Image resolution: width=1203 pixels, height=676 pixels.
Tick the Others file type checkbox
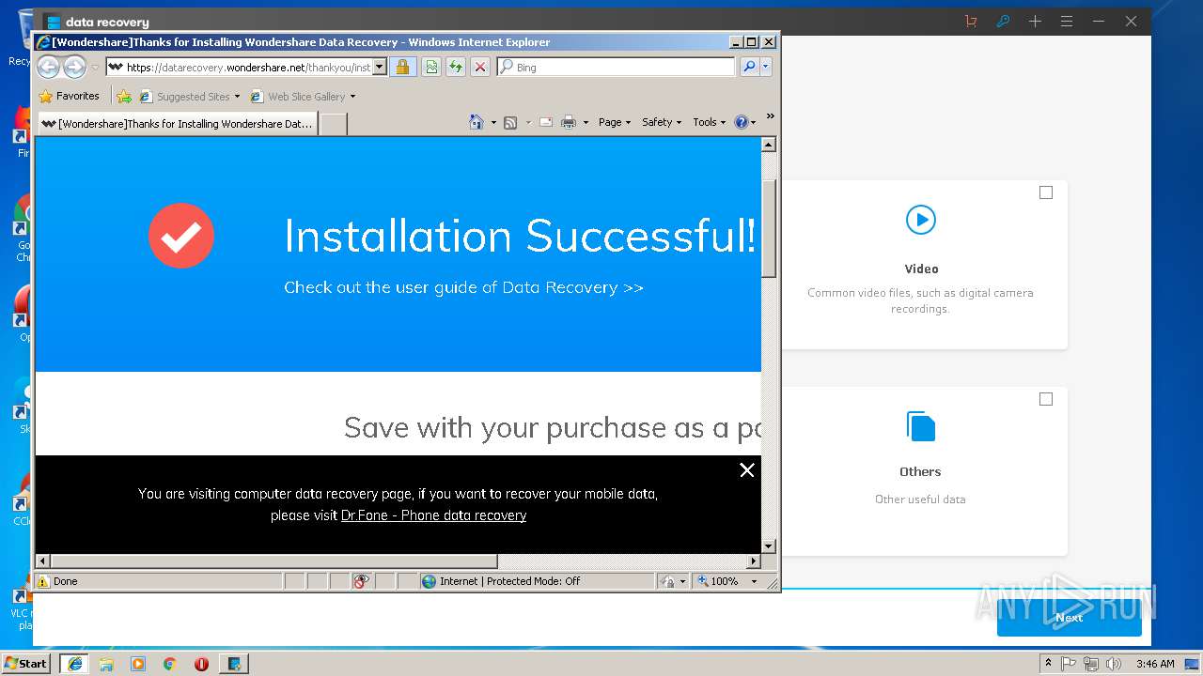[x=1046, y=399]
